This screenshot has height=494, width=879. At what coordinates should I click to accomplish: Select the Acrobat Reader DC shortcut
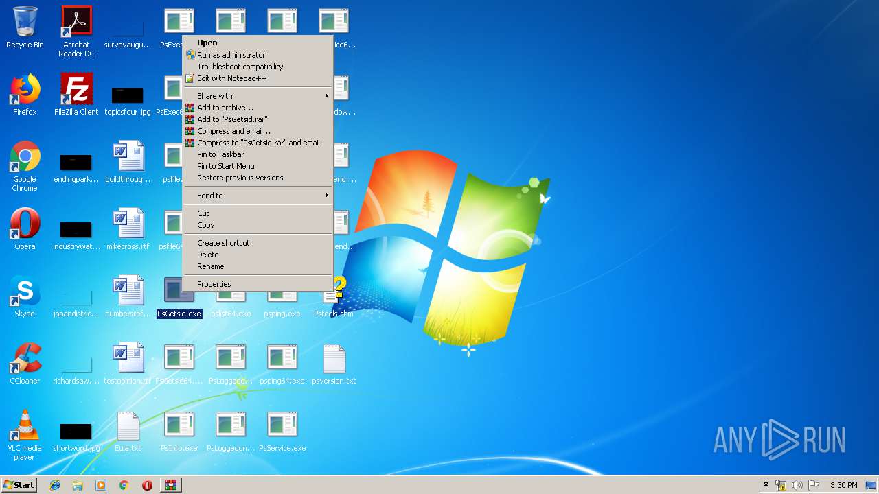(x=76, y=32)
